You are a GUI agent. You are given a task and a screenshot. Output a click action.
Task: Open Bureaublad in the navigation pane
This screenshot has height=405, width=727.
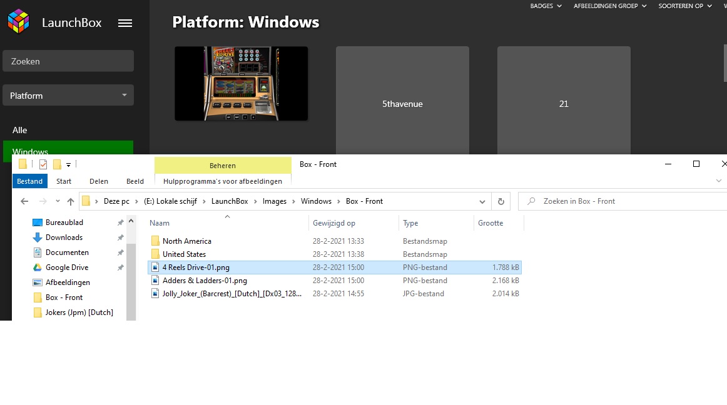tap(64, 222)
